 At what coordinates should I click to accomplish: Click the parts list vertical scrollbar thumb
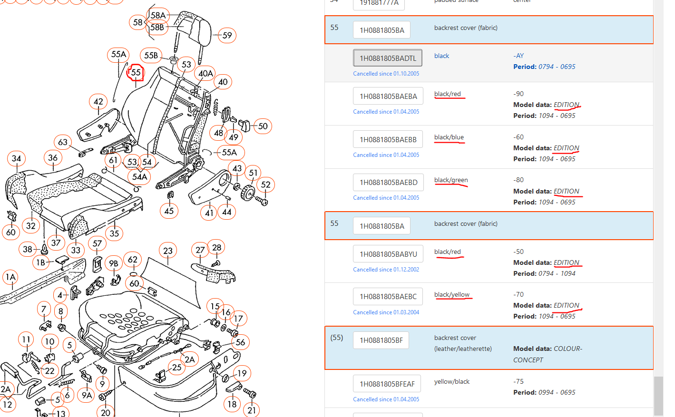[658, 396]
